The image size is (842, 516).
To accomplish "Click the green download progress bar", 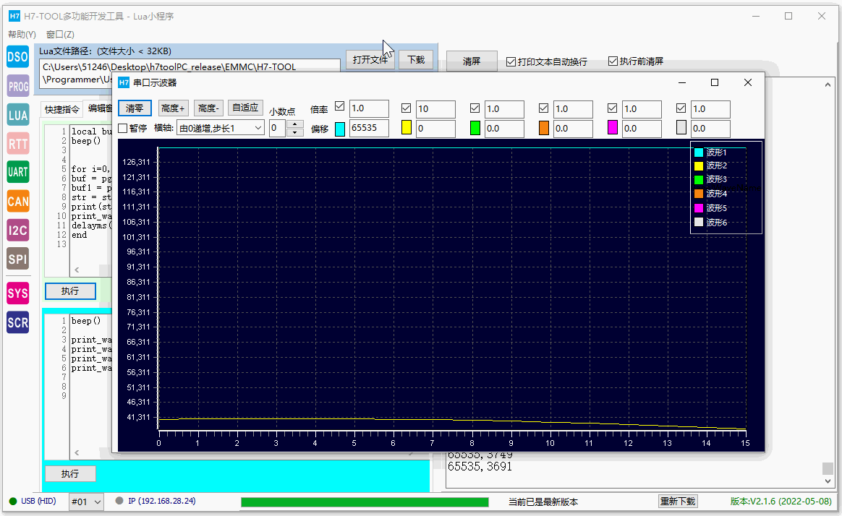I will (365, 502).
